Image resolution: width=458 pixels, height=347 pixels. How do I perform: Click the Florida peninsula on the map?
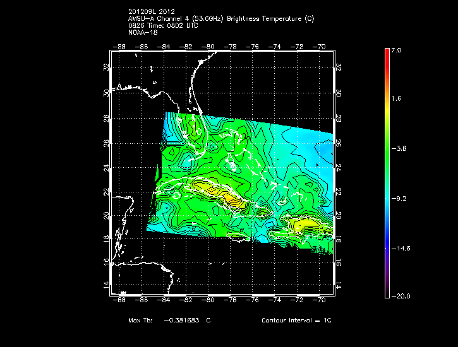195,128
